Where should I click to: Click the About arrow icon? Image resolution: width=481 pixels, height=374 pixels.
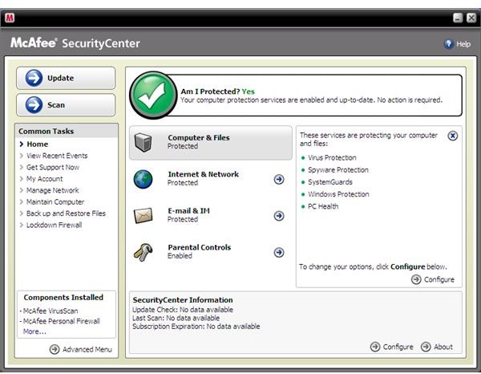[x=426, y=347]
